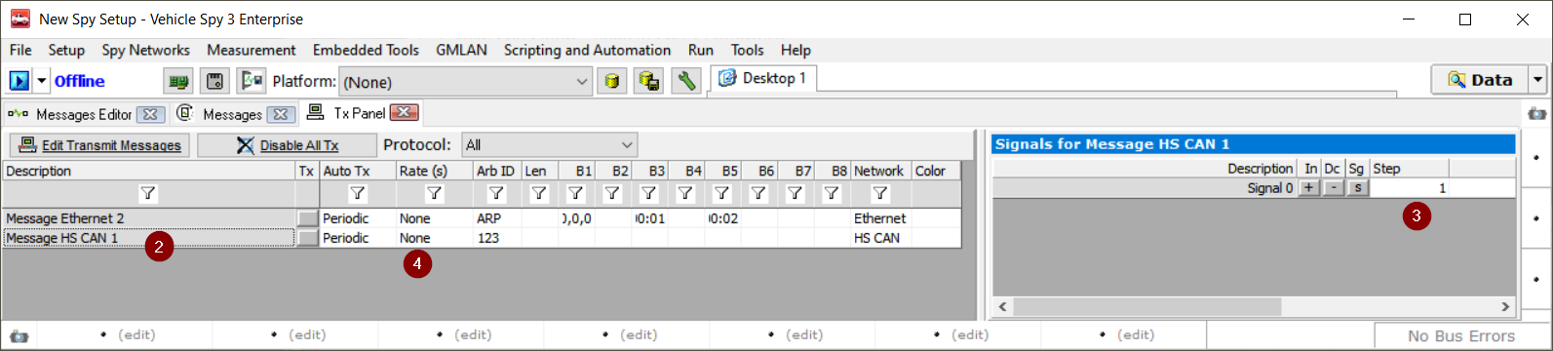The height and width of the screenshot is (351, 1553).
Task: Open the Protocol All dropdown
Action: click(550, 145)
